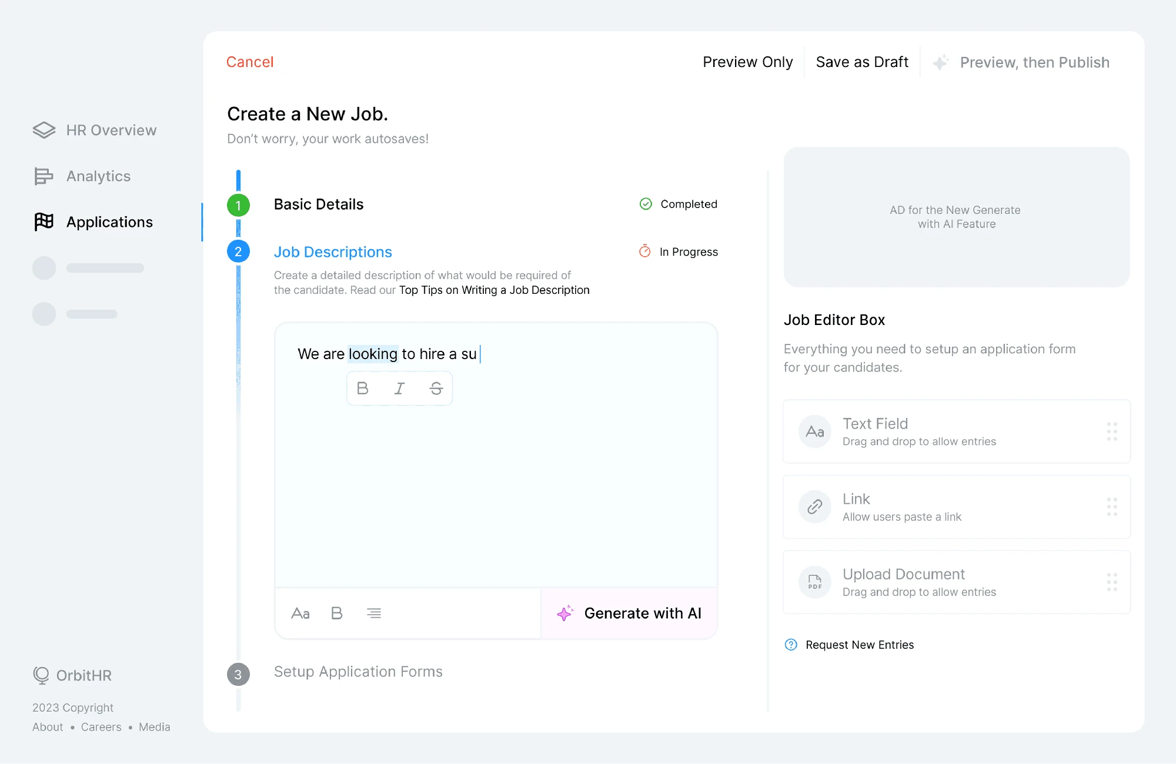The width and height of the screenshot is (1176, 764).
Task: Change text alignment in editor footer
Action: point(374,614)
